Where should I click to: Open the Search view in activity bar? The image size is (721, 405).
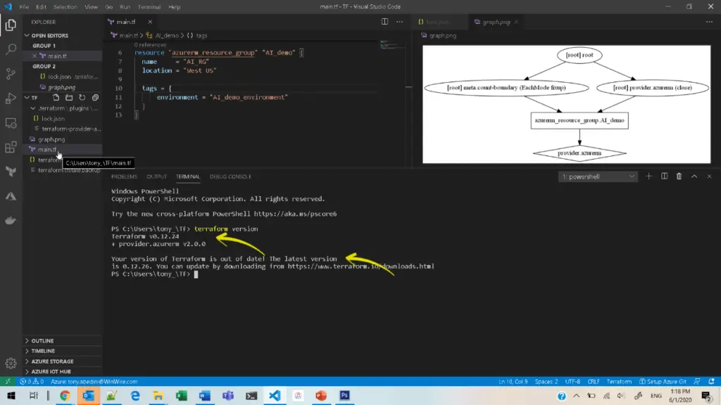point(11,49)
